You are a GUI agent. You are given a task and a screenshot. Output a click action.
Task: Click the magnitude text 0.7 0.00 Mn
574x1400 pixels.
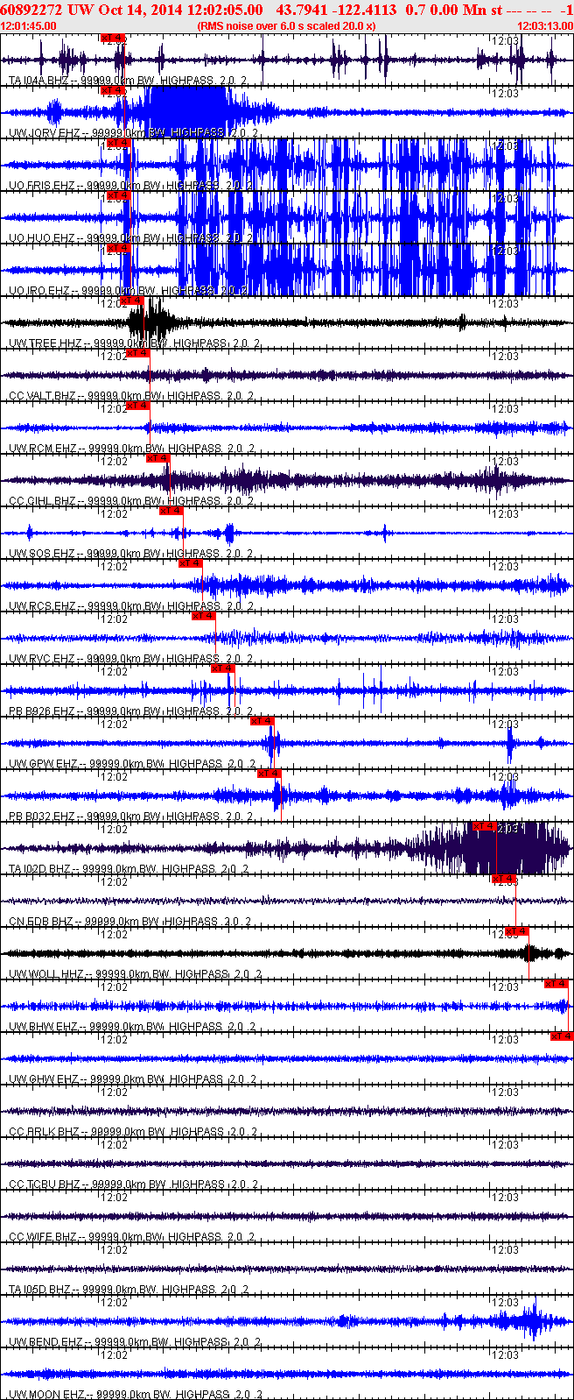click(x=446, y=10)
